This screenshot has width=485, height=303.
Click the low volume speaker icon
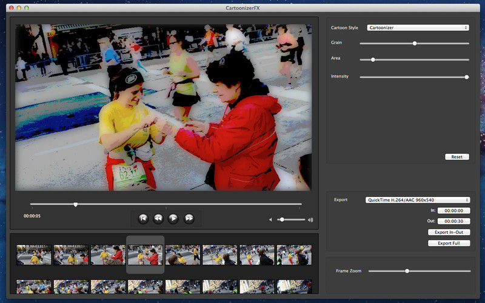coord(270,220)
